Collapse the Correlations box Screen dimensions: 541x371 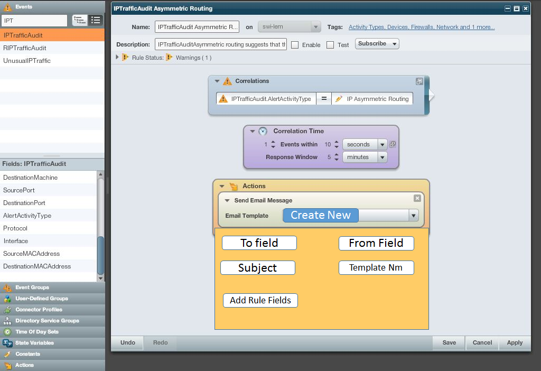(x=217, y=81)
